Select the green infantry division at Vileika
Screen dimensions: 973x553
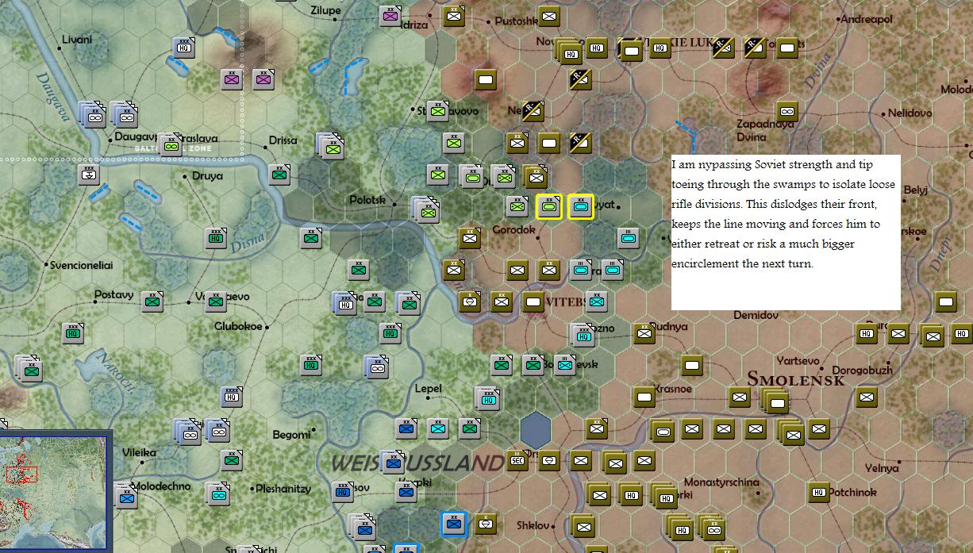(x=232, y=459)
